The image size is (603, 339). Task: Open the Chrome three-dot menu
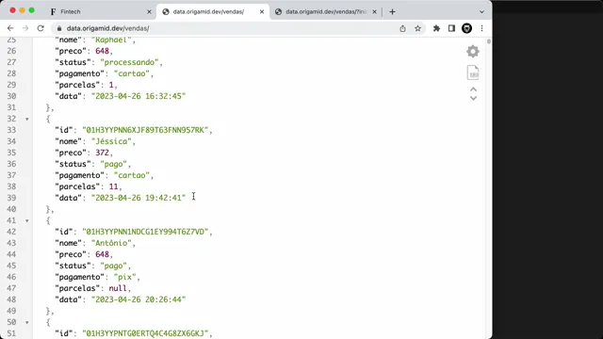point(481,28)
